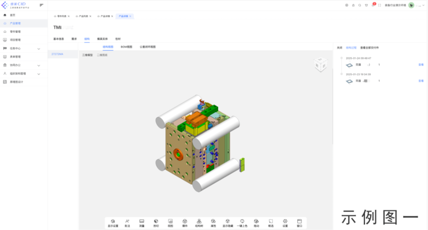
Task: Click the 3D mold model in viewer
Action: click(200, 143)
